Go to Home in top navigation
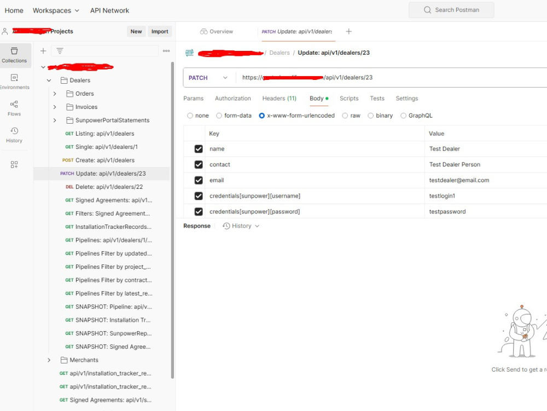Screen dimensions: 547x411 pos(14,10)
